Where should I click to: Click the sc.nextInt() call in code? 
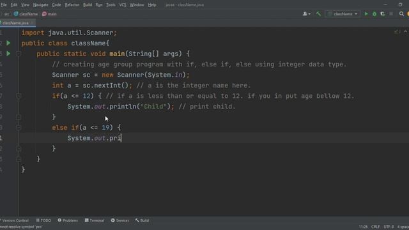point(105,86)
